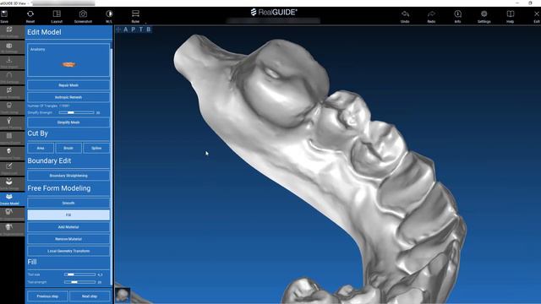541x304 pixels.
Task: Switch to posterior view P
Action: pos(134,30)
